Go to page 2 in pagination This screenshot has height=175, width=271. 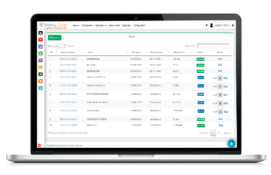(219, 133)
